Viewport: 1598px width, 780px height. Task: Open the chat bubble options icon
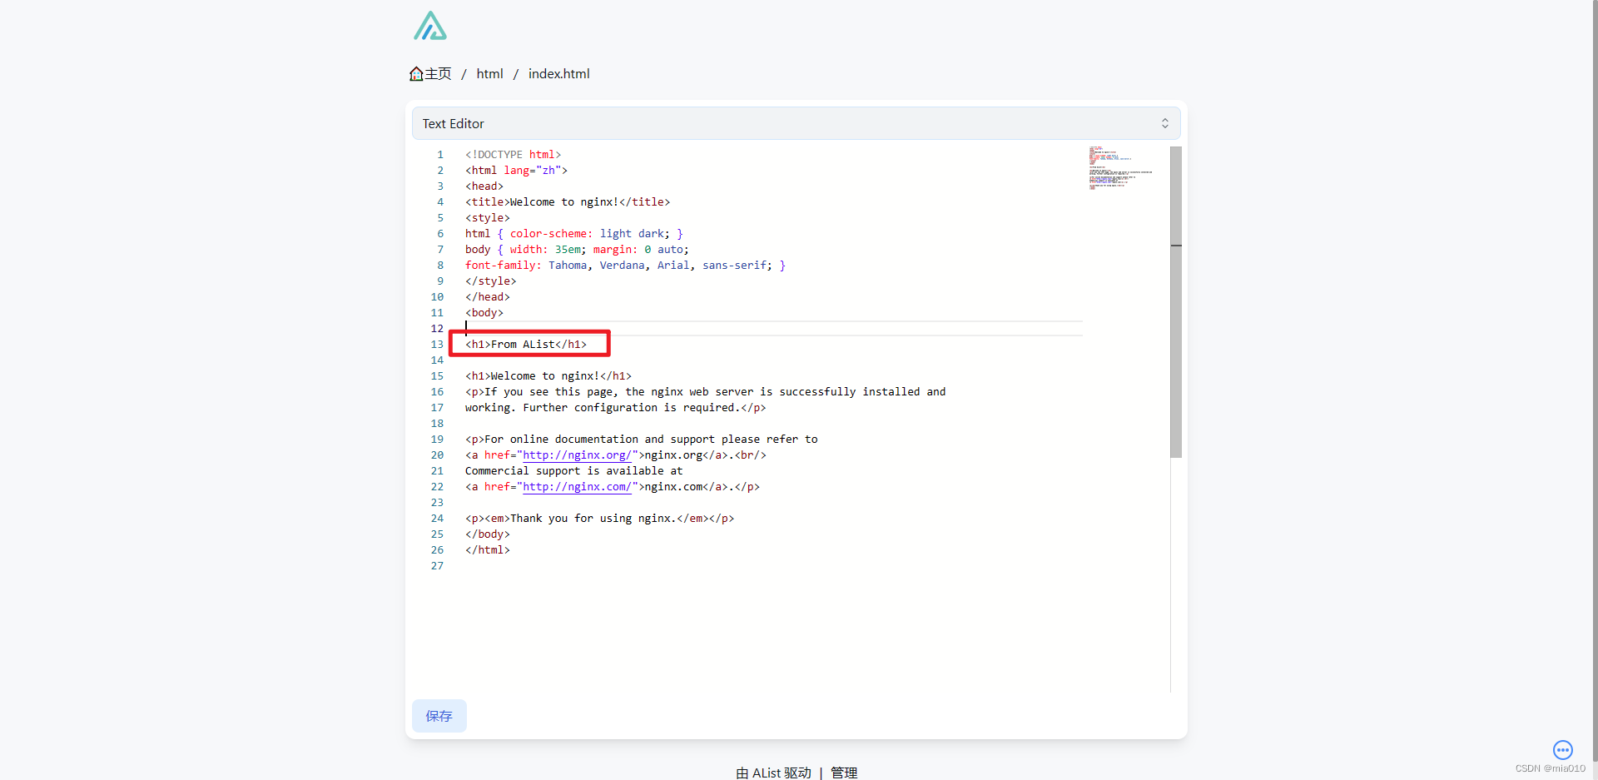tap(1562, 750)
